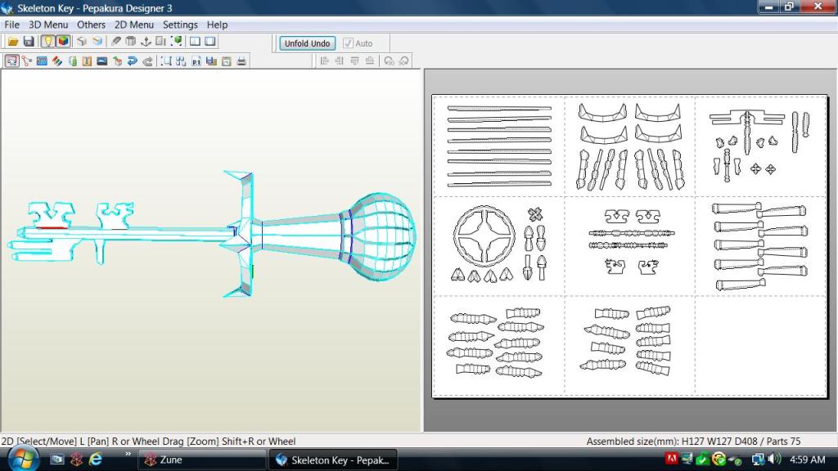Show the split two-pane window layout
The width and height of the screenshot is (838, 471).
195,41
